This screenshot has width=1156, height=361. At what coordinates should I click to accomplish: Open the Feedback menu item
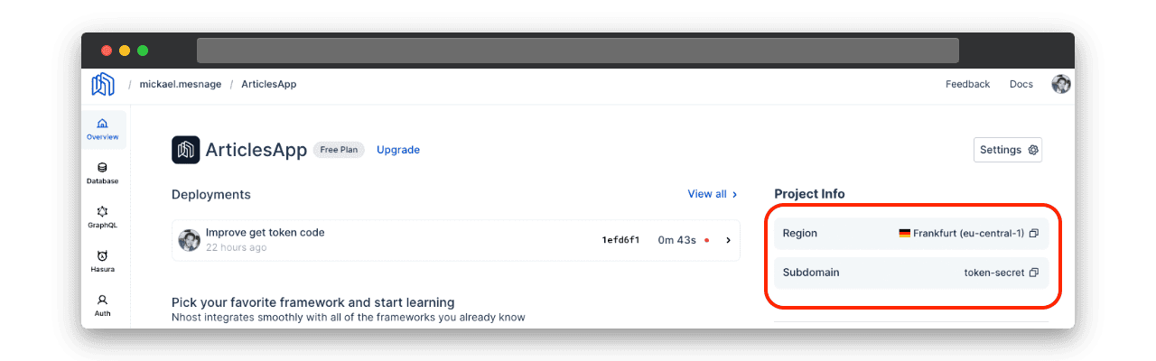point(967,84)
